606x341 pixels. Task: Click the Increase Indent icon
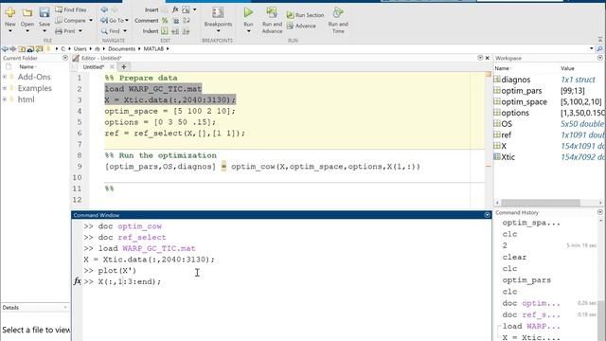click(x=175, y=31)
